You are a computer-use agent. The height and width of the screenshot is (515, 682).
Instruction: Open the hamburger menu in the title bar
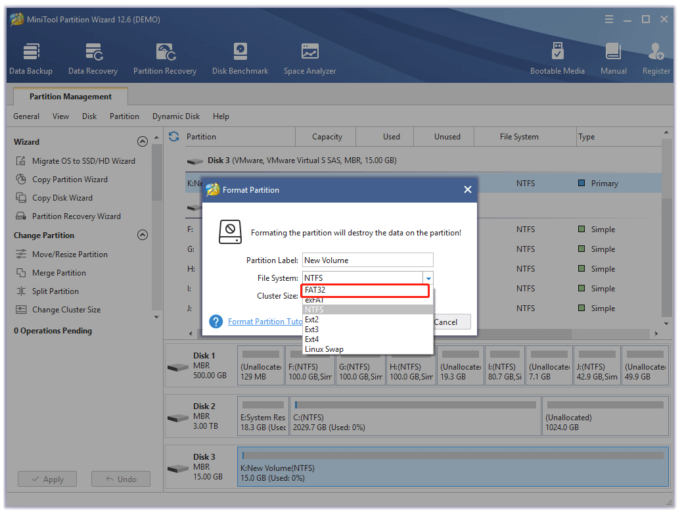pos(609,19)
